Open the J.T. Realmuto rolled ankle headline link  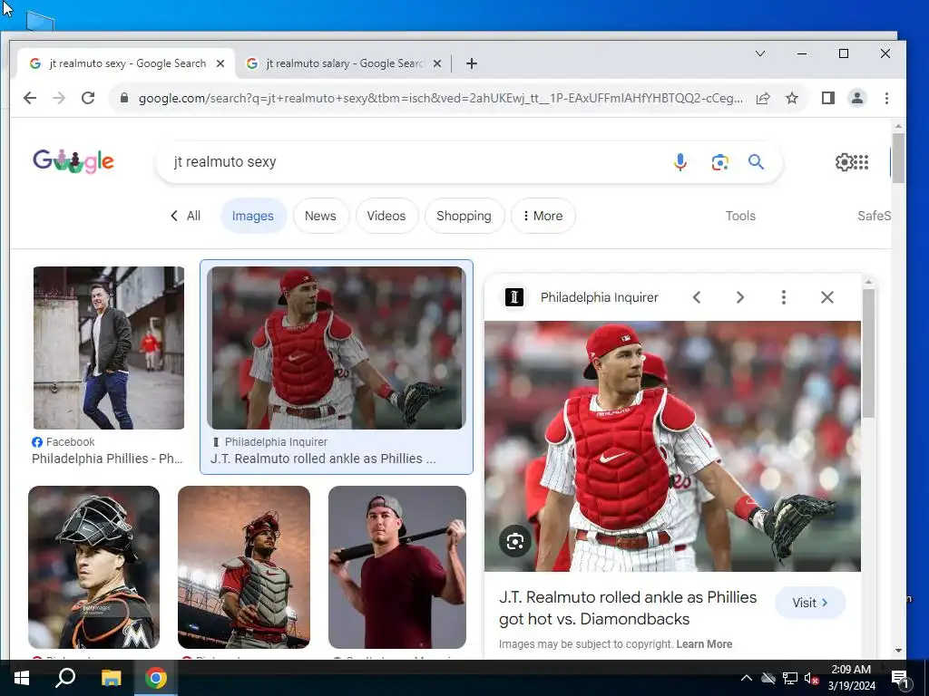(x=628, y=608)
